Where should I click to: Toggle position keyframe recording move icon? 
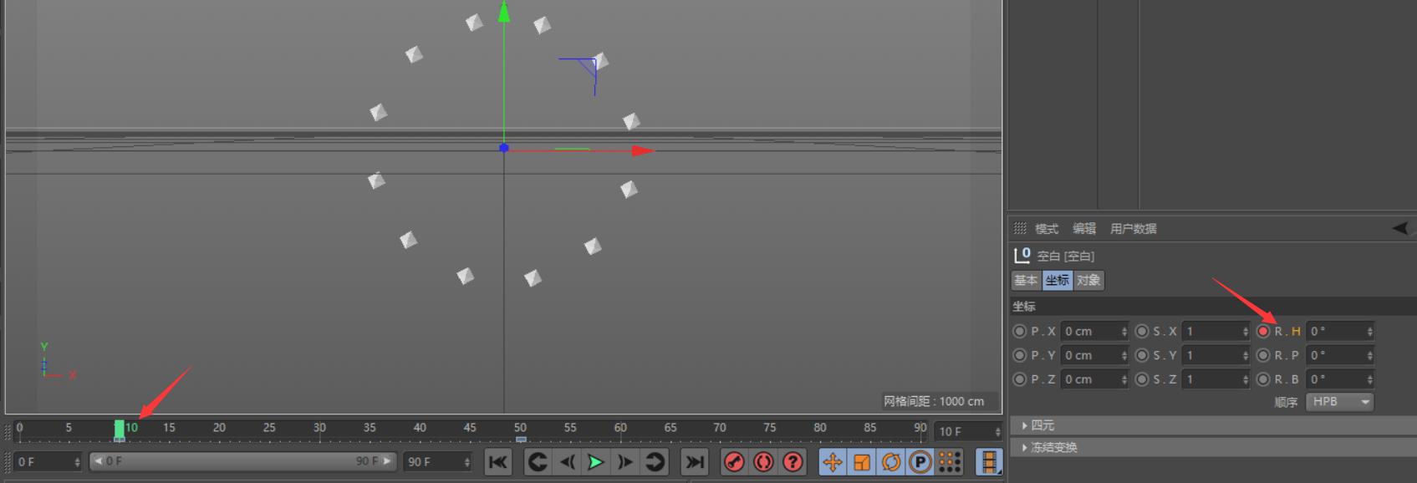point(833,461)
